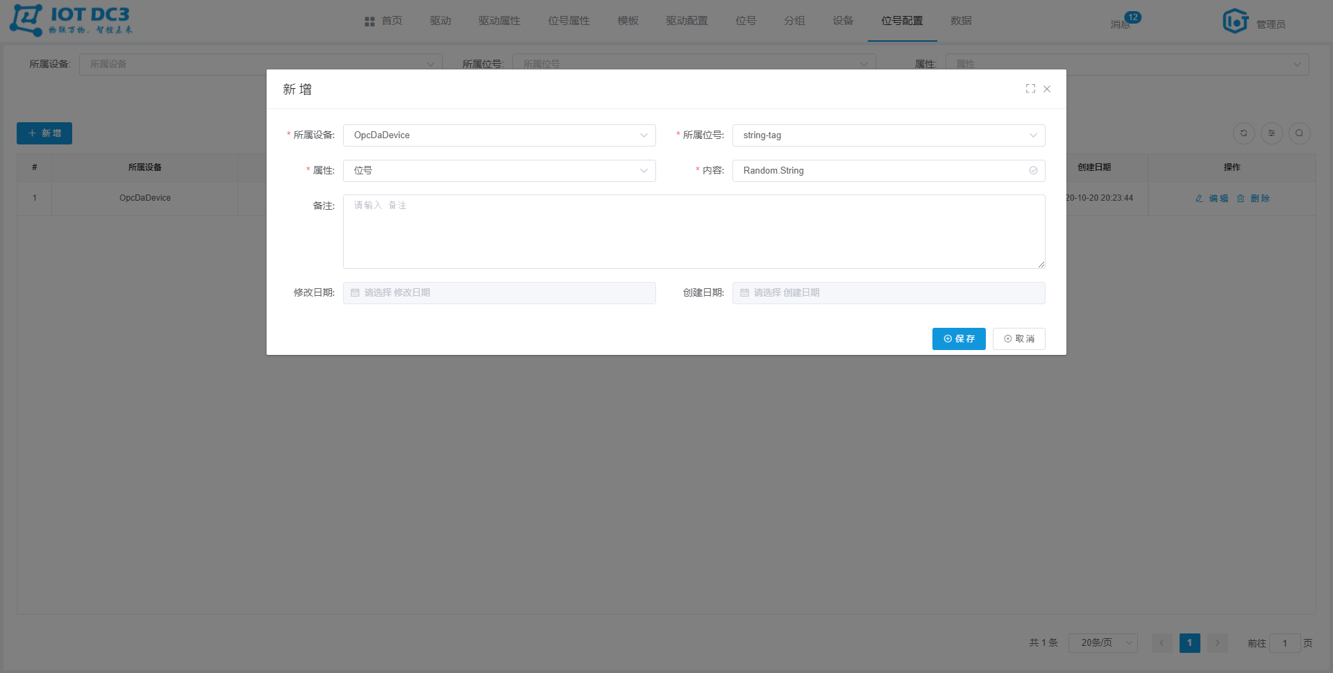The width and height of the screenshot is (1333, 673).
Task: Open the 所属位号 dropdown showing string-tag
Action: [888, 135]
